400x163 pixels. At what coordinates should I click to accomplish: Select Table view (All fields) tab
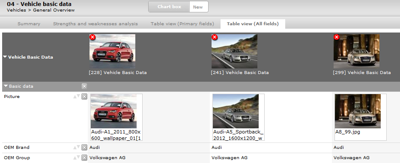[x=253, y=24]
